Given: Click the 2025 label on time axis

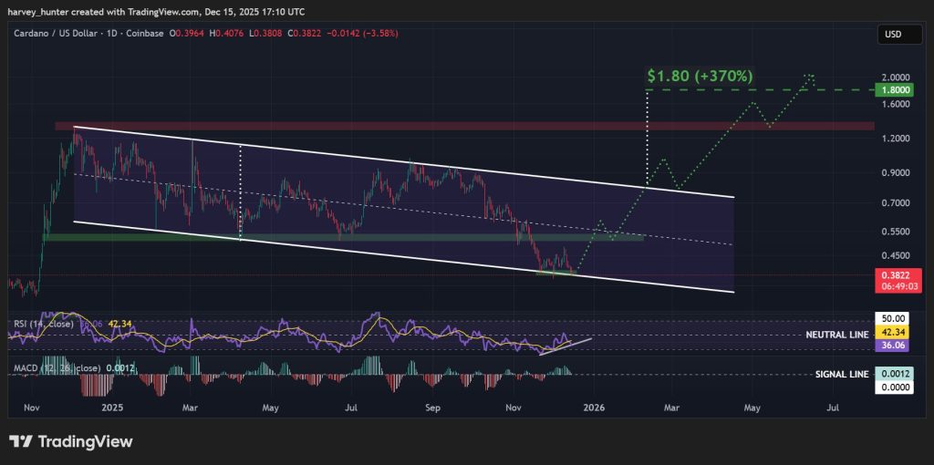Looking at the screenshot, I should click(111, 408).
